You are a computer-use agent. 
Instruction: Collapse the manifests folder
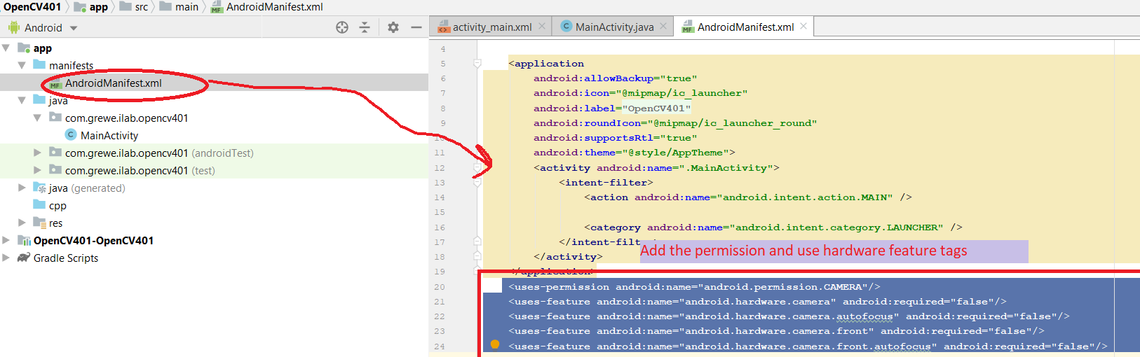click(x=22, y=65)
